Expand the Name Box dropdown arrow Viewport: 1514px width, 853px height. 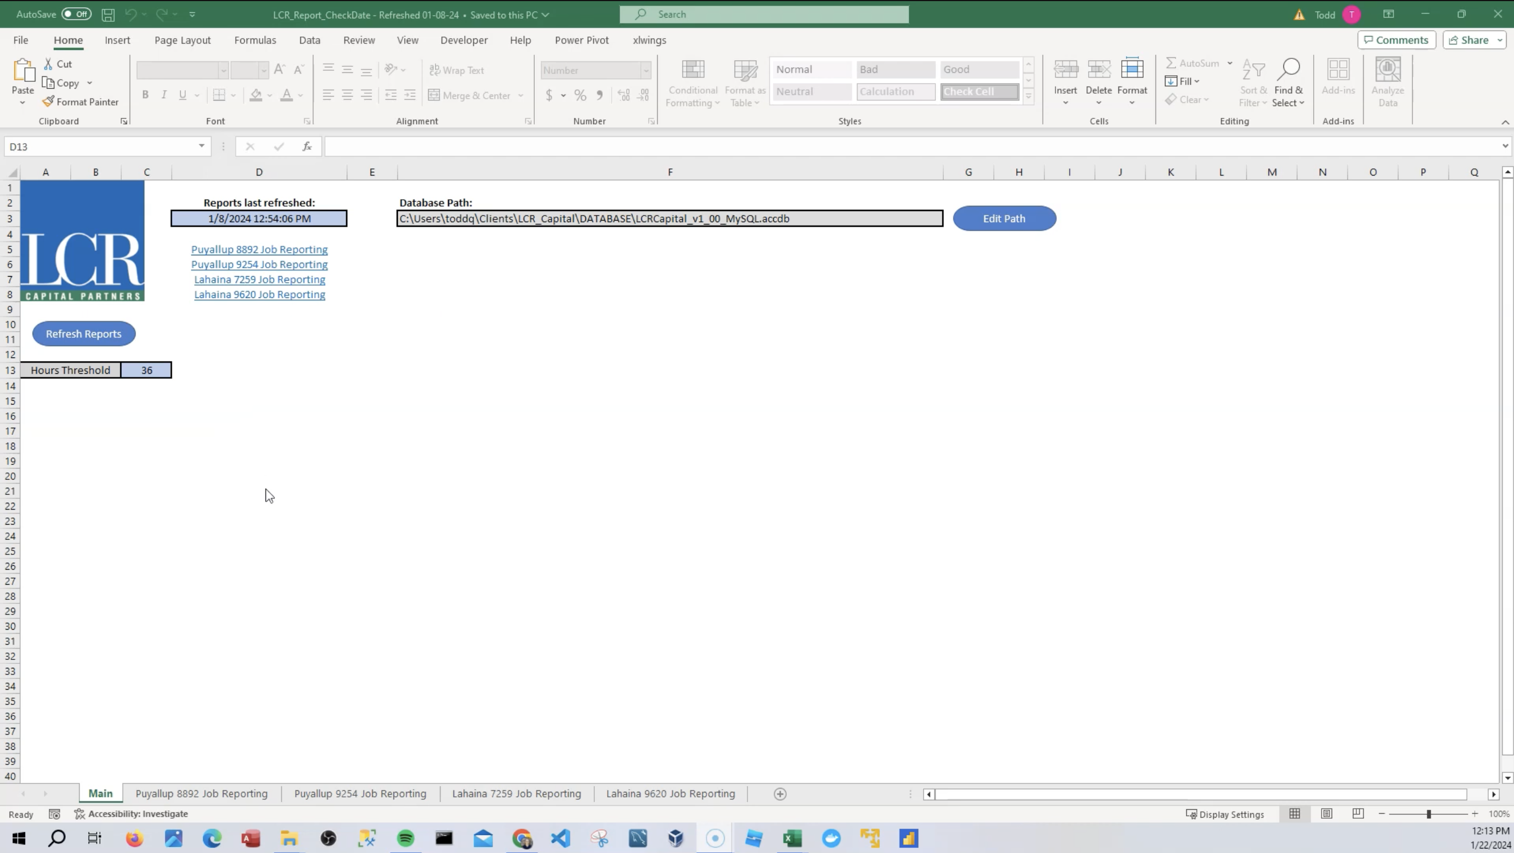coord(201,146)
